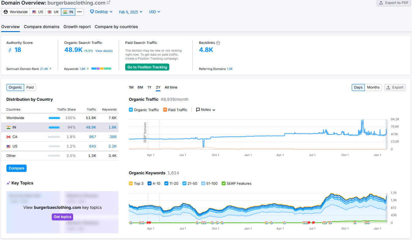This screenshot has width=412, height=240.
Task: Open external link icon beside burgerbaeclothing.com
Action: 108,3
